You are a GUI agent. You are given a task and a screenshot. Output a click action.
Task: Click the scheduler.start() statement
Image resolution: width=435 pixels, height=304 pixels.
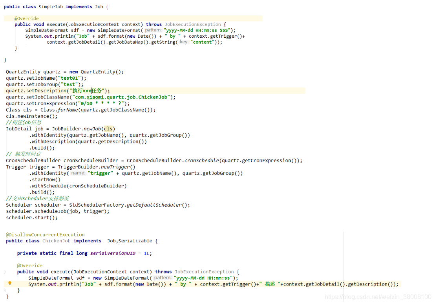(32, 218)
